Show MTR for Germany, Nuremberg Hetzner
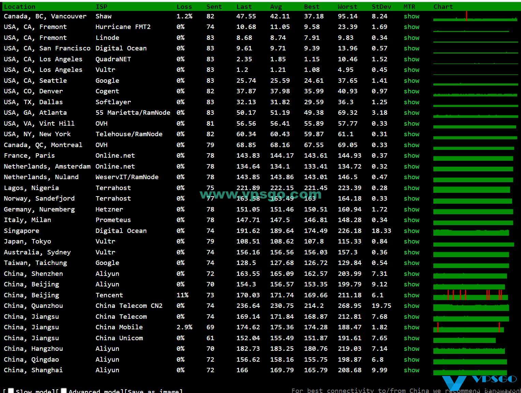The image size is (521, 393). 412,209
